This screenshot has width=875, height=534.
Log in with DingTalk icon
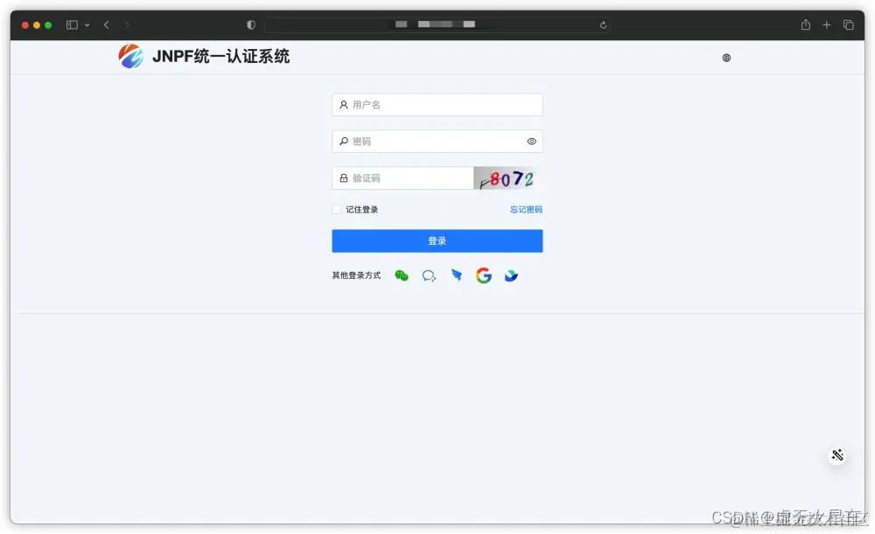click(457, 274)
